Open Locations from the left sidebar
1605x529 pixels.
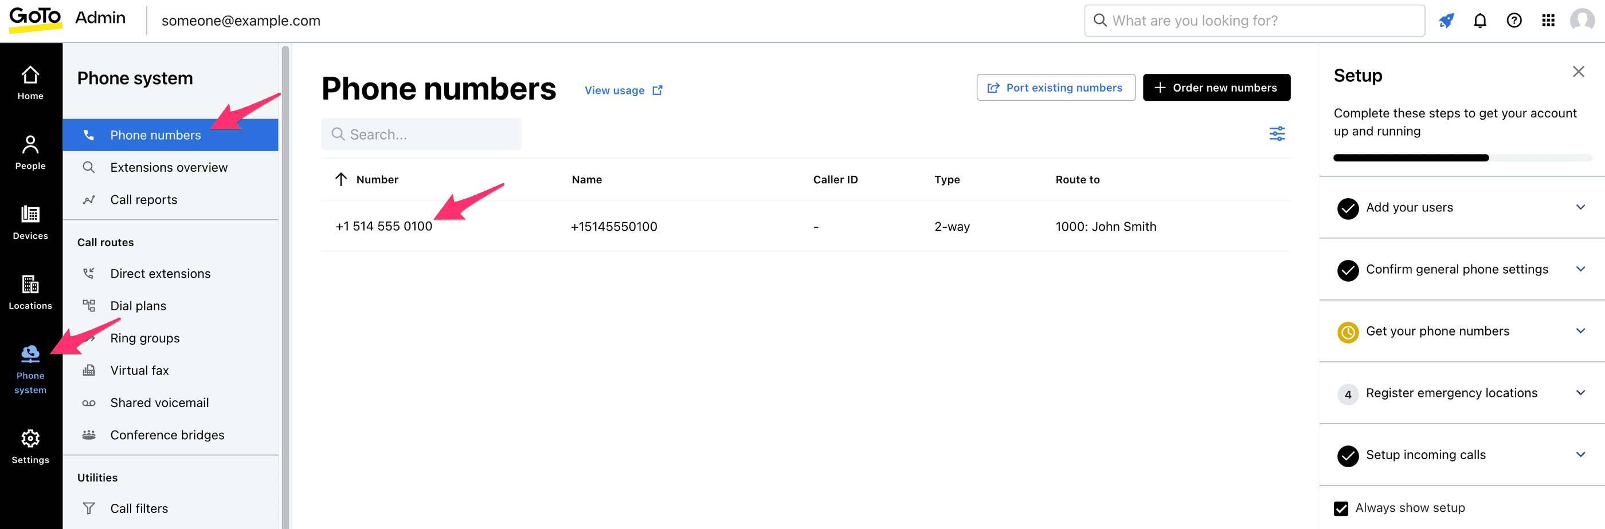point(30,292)
